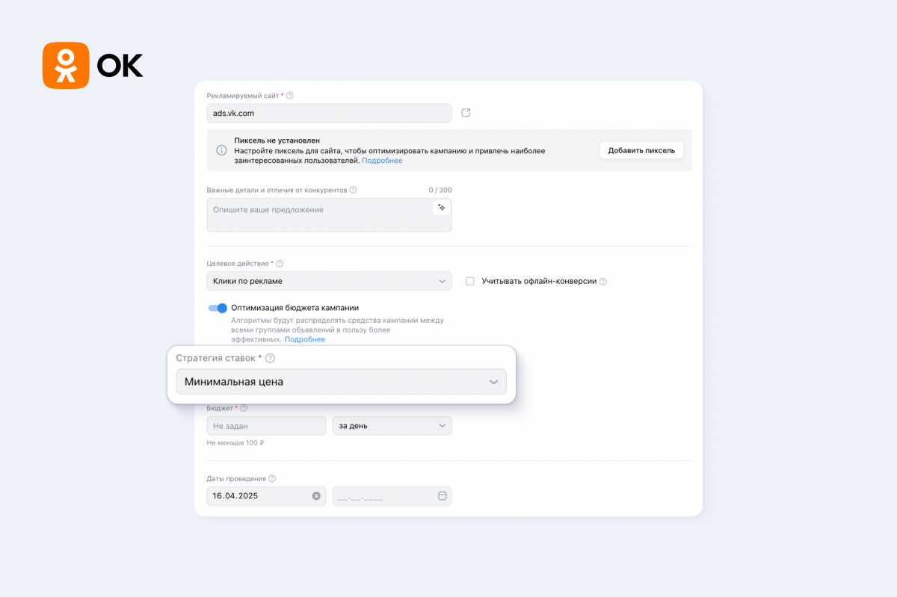Click the Опишите ваше предложение text area
This screenshot has height=597, width=897.
click(329, 215)
